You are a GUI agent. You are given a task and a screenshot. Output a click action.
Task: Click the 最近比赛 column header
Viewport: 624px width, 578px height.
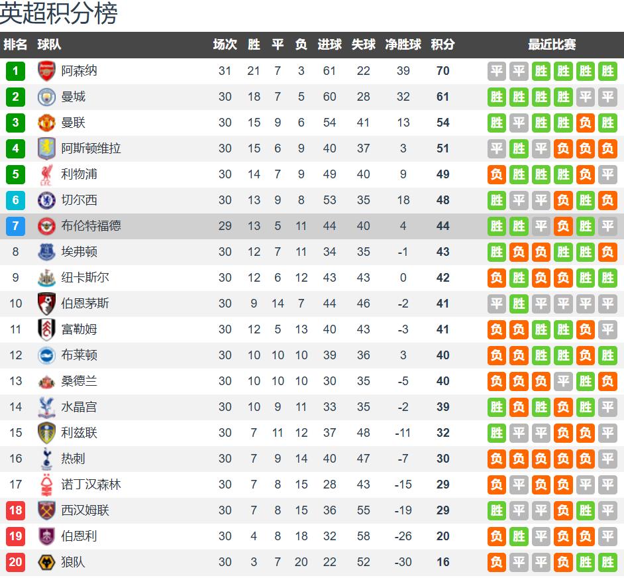pyautogui.click(x=551, y=45)
